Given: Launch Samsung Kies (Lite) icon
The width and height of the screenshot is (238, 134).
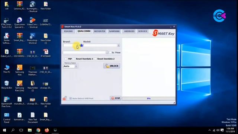Looking at the screenshot, I should coord(20,86).
